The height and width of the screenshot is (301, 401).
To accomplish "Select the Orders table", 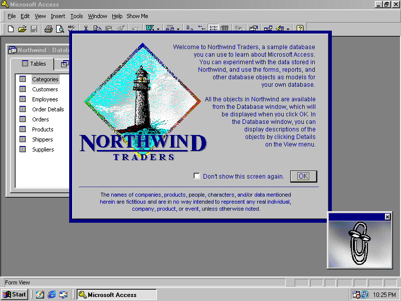I will pos(41,119).
